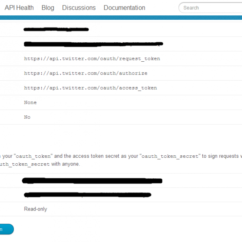Screen dimensions: 242x242
Task: Click the blue button at the bottom
Action: tap(6, 229)
